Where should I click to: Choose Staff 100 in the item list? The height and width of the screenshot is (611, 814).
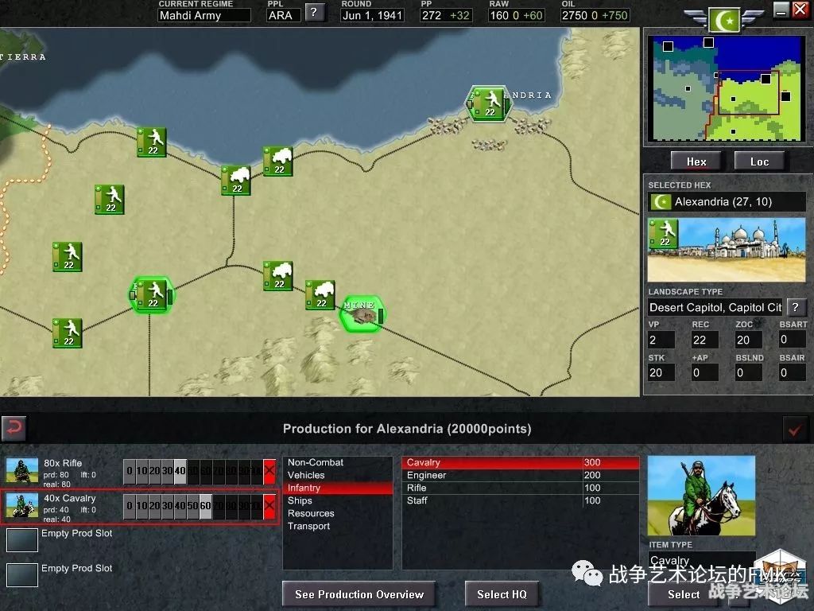point(520,500)
